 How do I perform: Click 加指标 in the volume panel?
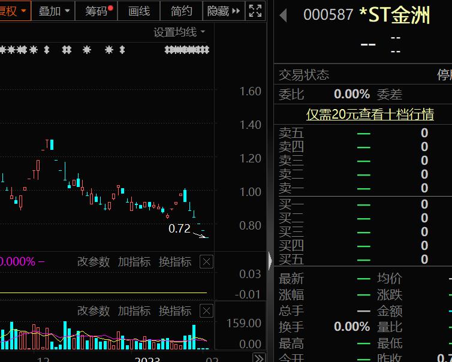(x=134, y=310)
